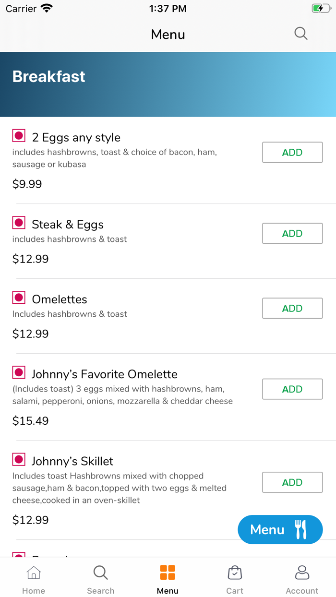Open the floating blue Menu categories button
This screenshot has height=597, width=336.
280,529
